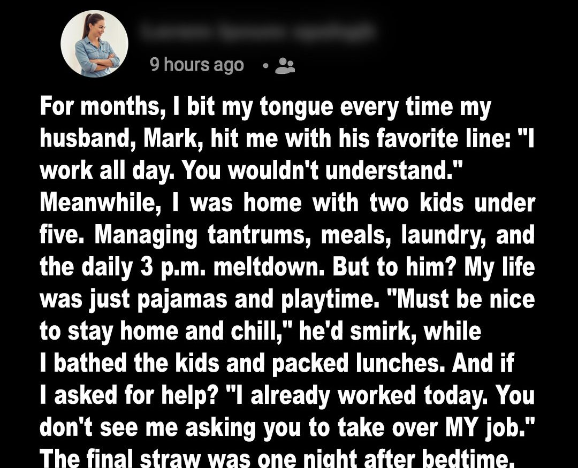Click the "9 hours ago" timestamp
Image resolution: width=578 pixels, height=468 pixels.
point(196,65)
